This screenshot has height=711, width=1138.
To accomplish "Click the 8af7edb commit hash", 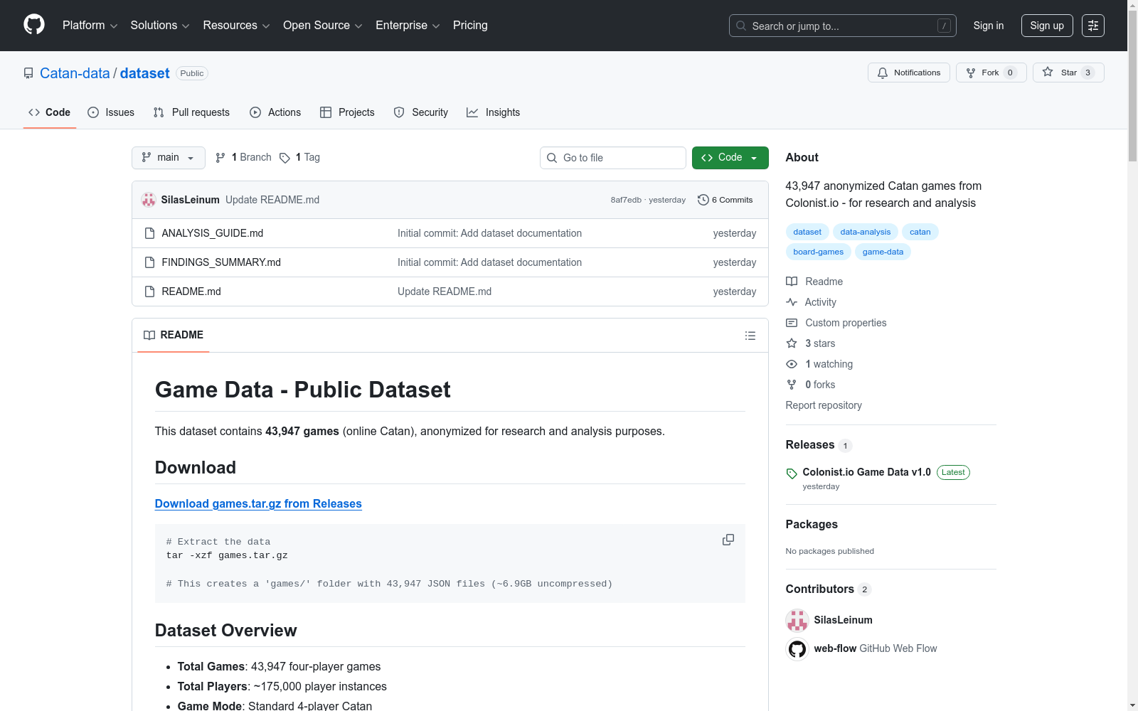I will pyautogui.click(x=626, y=200).
